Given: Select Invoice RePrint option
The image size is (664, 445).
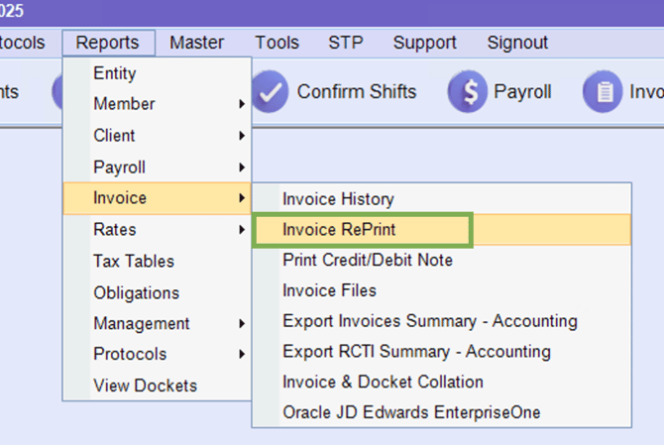Looking at the screenshot, I should tap(339, 229).
